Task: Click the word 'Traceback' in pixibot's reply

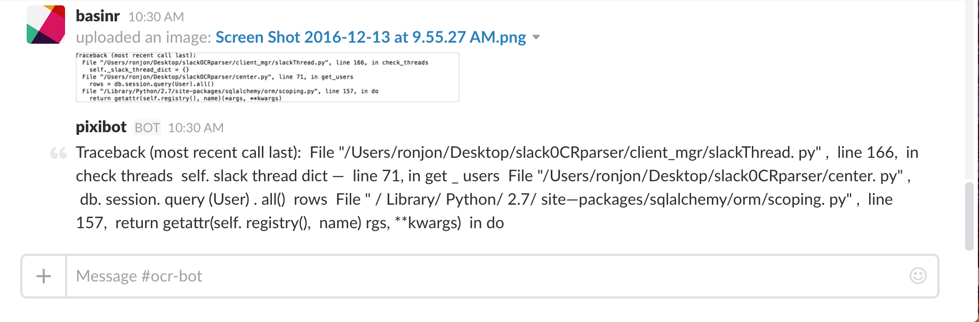Action: tap(110, 152)
